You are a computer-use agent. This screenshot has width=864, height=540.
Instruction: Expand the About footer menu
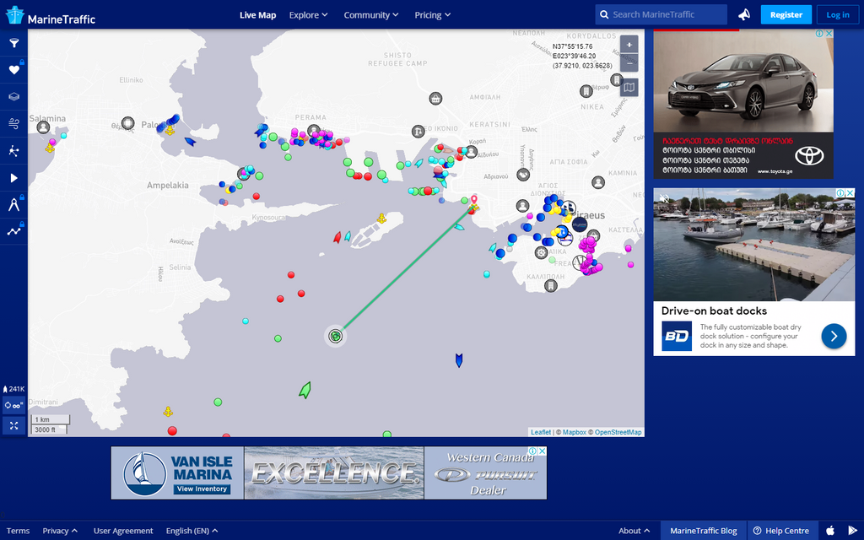[x=634, y=531]
